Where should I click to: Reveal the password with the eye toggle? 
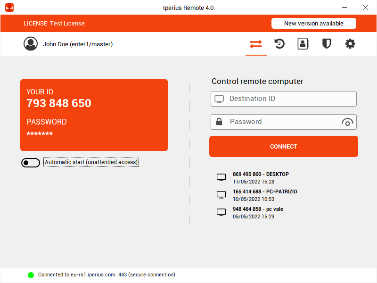(347, 122)
